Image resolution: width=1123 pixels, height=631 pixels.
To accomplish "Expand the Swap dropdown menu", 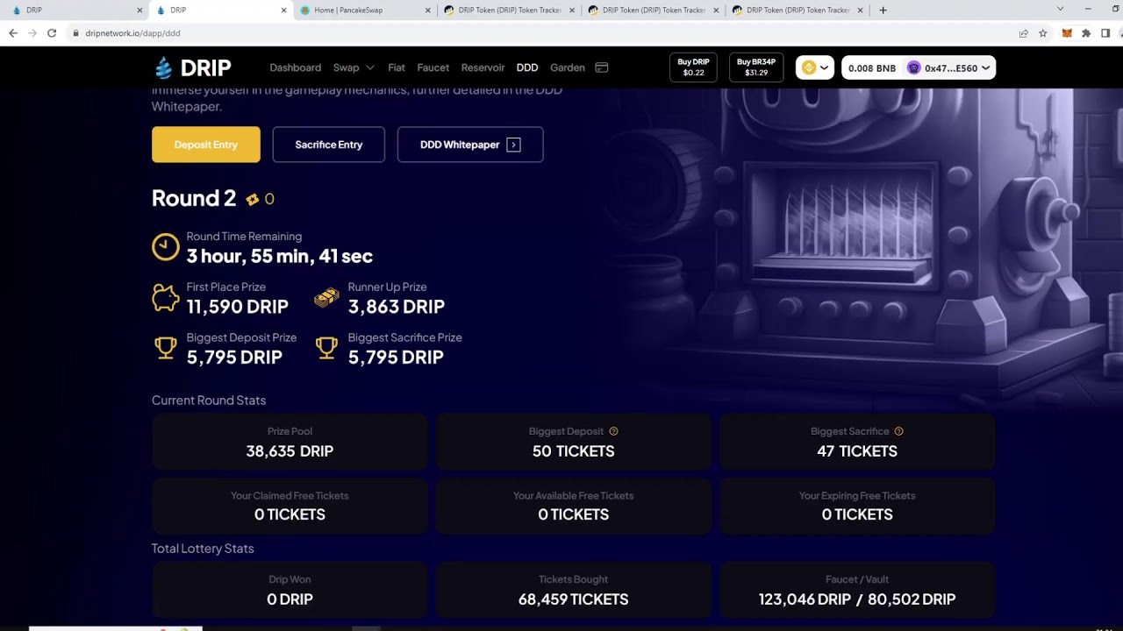I will 354,67.
